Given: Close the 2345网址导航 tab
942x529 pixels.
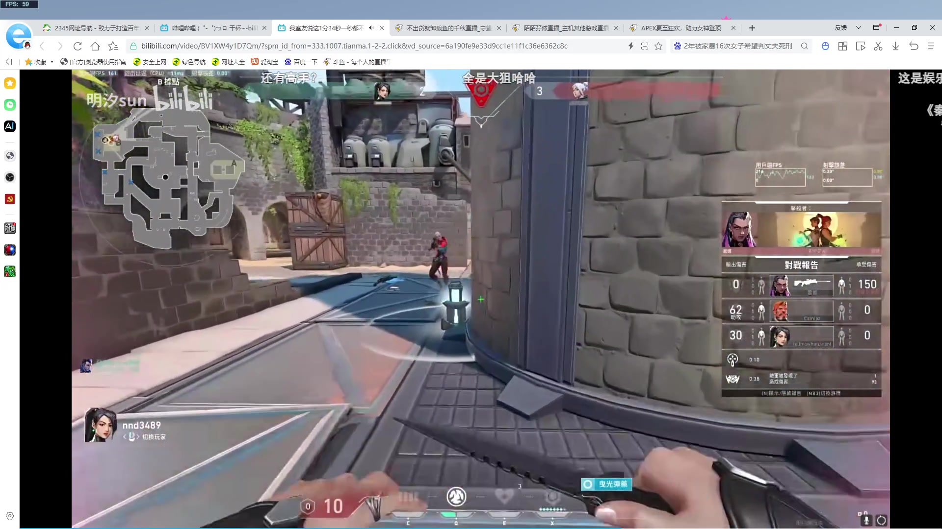Looking at the screenshot, I should tap(147, 28).
